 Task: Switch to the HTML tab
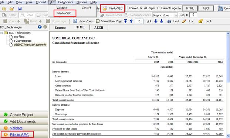tap(80, 27)
